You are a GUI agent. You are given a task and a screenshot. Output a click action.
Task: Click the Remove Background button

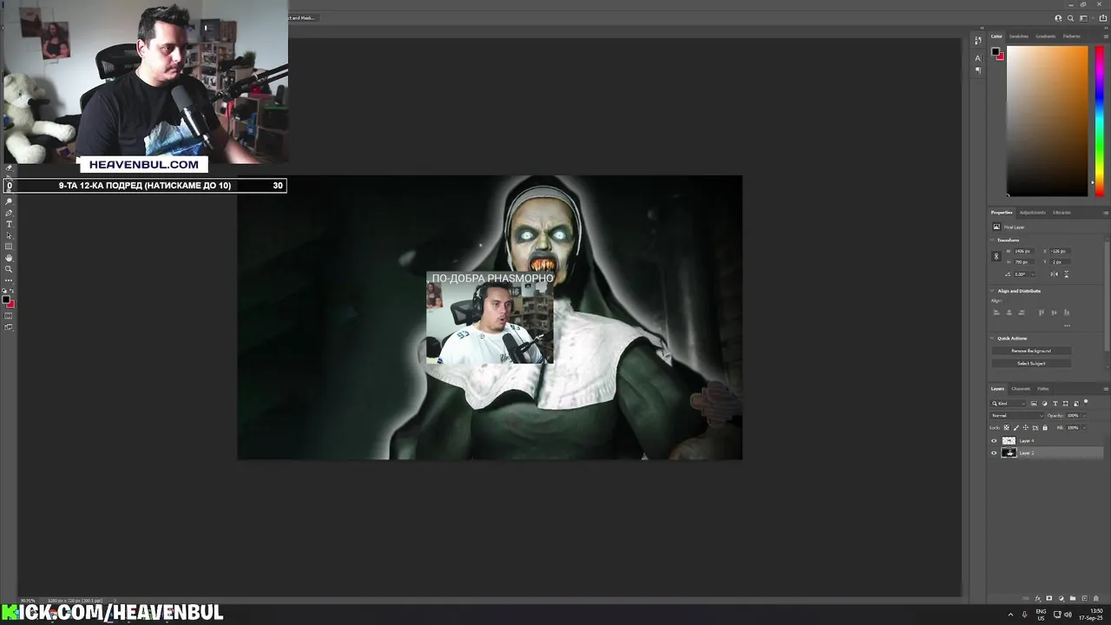[x=1031, y=351]
